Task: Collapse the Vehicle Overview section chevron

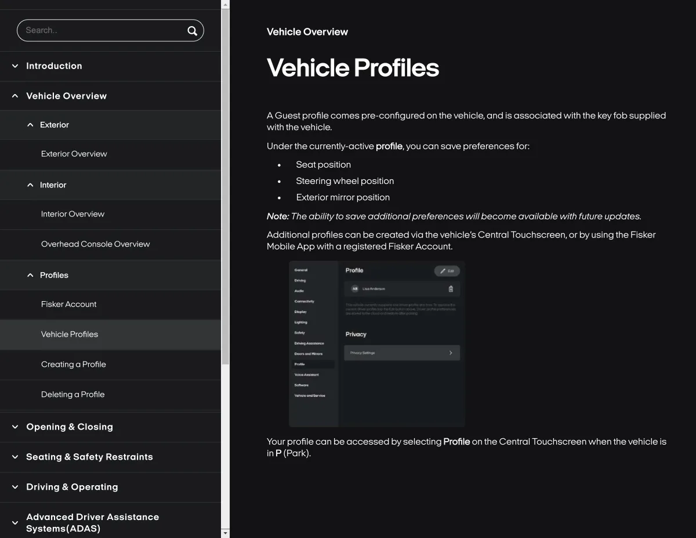Action: (15, 96)
